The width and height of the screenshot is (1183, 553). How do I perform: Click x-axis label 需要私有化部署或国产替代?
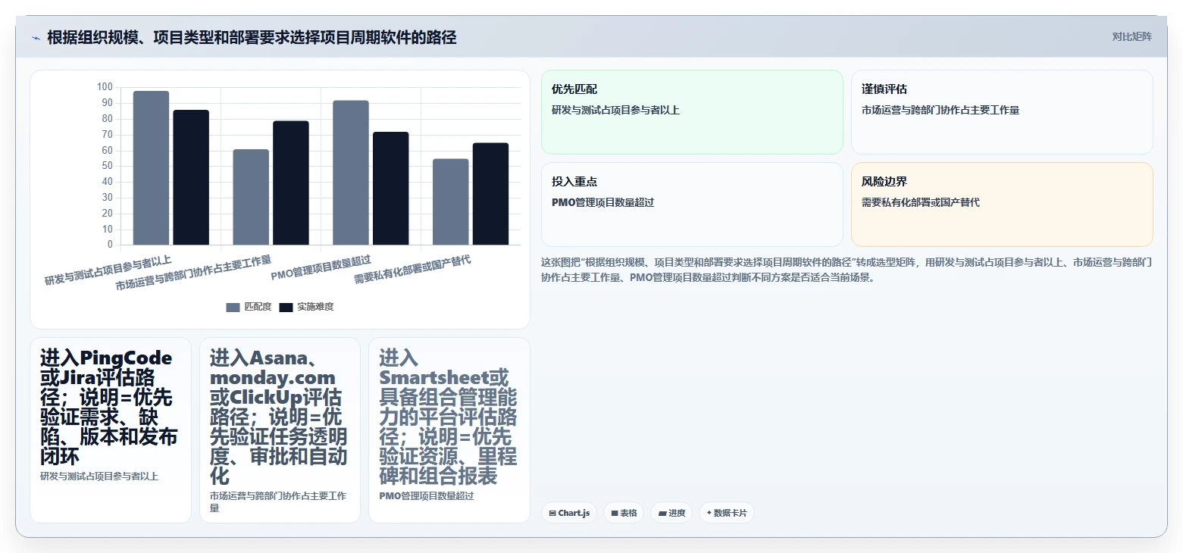point(412,270)
